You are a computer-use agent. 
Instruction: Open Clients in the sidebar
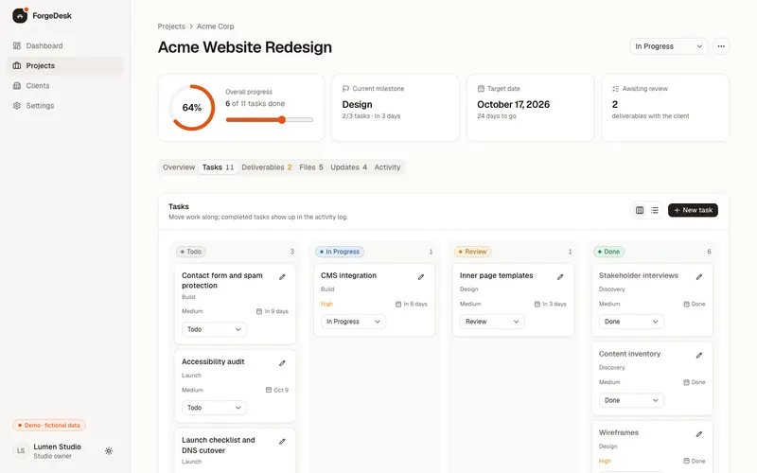click(64, 86)
